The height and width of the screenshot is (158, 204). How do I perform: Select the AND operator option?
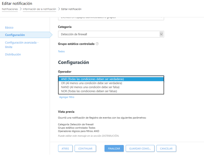[111, 79]
